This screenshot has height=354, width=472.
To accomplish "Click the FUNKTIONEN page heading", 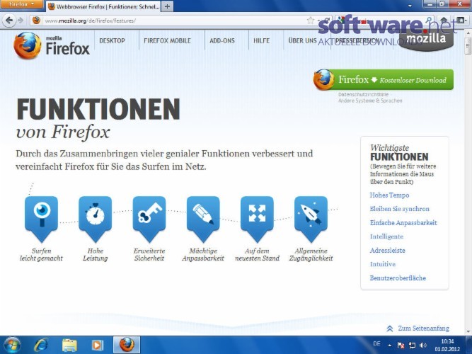I will pos(98,109).
